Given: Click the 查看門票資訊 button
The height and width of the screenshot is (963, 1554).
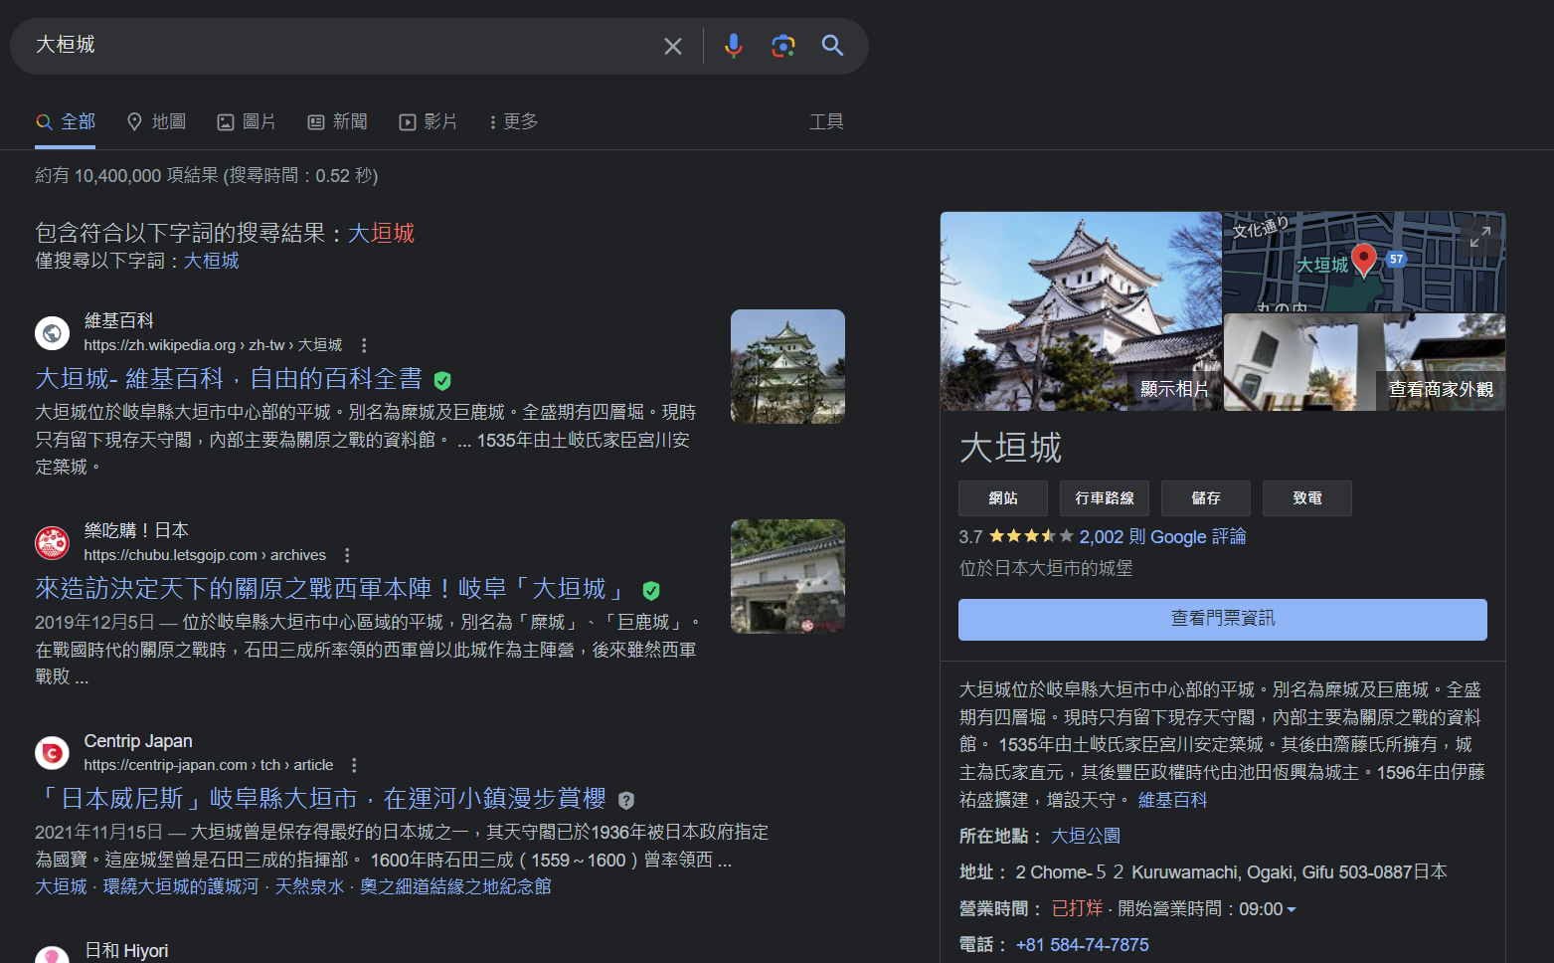Looking at the screenshot, I should tap(1223, 619).
